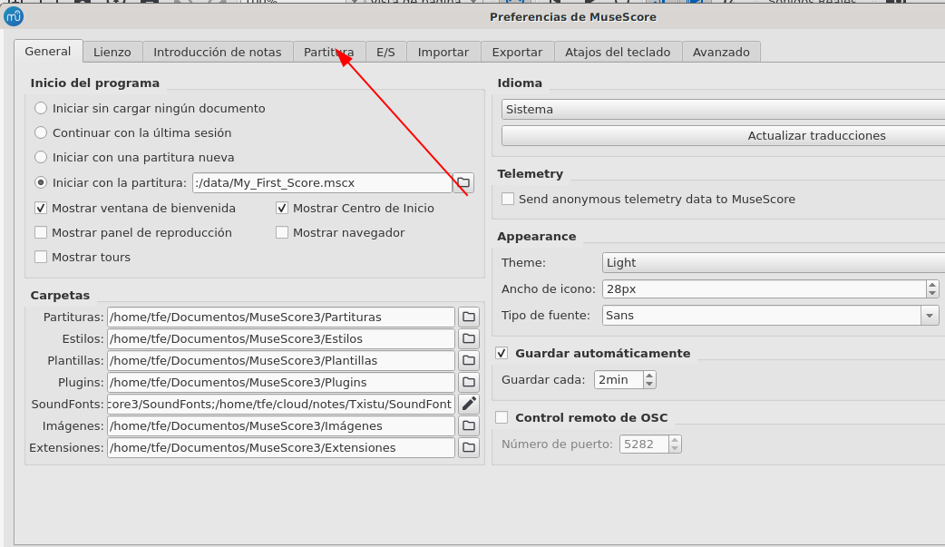Image resolution: width=945 pixels, height=547 pixels.
Task: Decrease 'Guardar cada' interval down arrow
Action: [649, 384]
